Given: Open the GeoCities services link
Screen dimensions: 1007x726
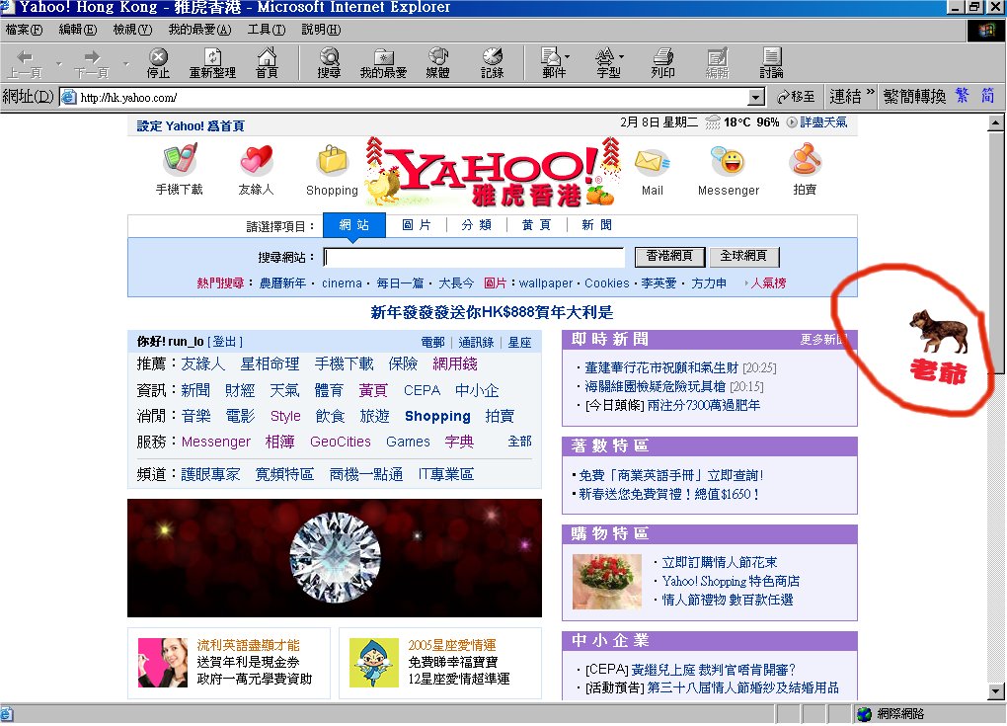Looking at the screenshot, I should click(x=341, y=443).
